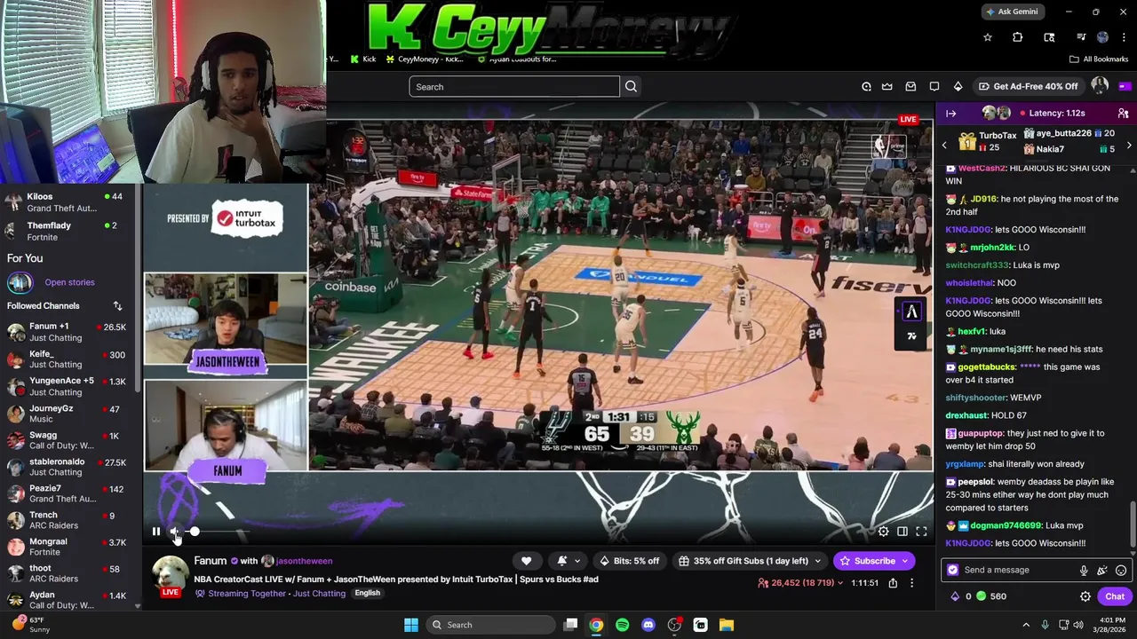Open video player settings gear
1137x639 pixels.
(x=883, y=532)
